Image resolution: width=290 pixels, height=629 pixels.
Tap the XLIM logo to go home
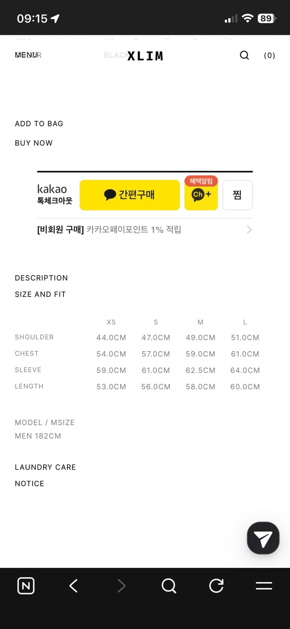click(145, 56)
